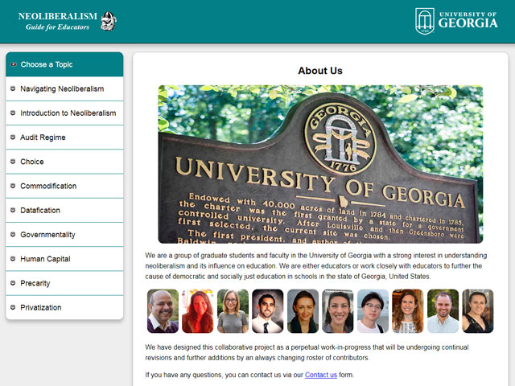The image size is (515, 386).
Task: Click photo of man wearing a tie
Action: click(x=268, y=311)
